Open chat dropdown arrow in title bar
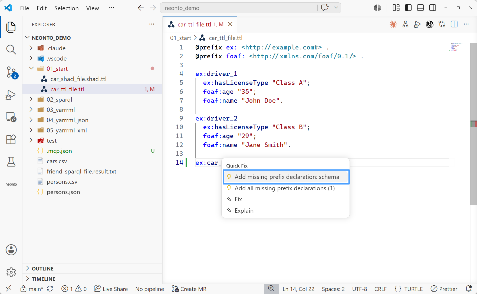Screen dimensions: 477x294 [336, 8]
